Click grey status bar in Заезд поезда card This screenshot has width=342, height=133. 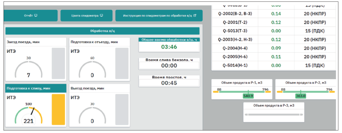[58, 63]
